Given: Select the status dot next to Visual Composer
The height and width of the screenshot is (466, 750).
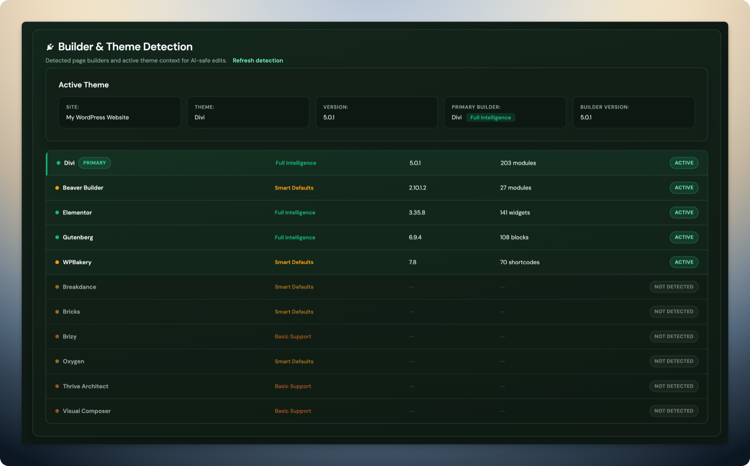Looking at the screenshot, I should point(57,411).
